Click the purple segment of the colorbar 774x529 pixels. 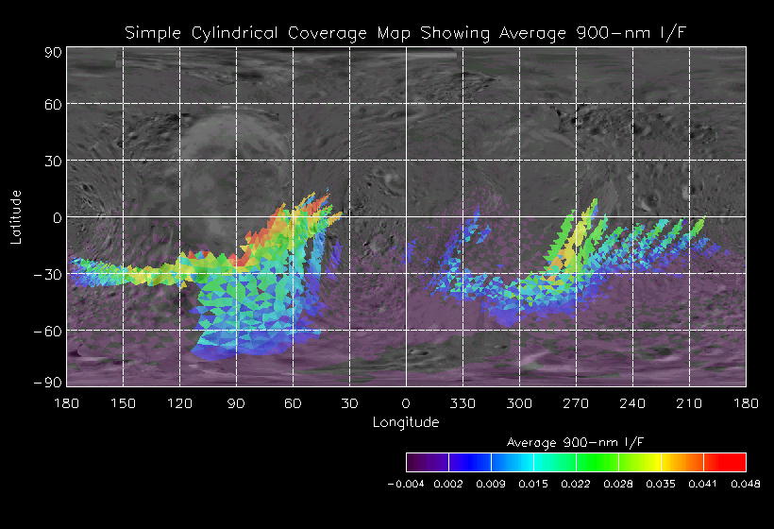tap(428, 462)
